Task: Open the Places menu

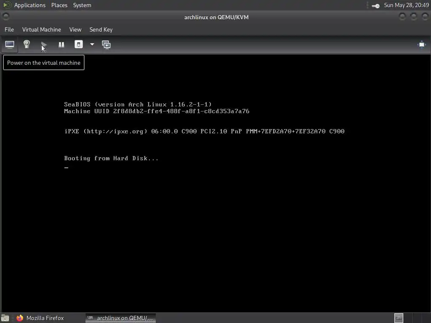Action: pyautogui.click(x=59, y=5)
